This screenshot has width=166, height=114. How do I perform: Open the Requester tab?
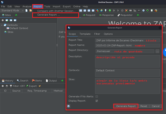[125, 15]
